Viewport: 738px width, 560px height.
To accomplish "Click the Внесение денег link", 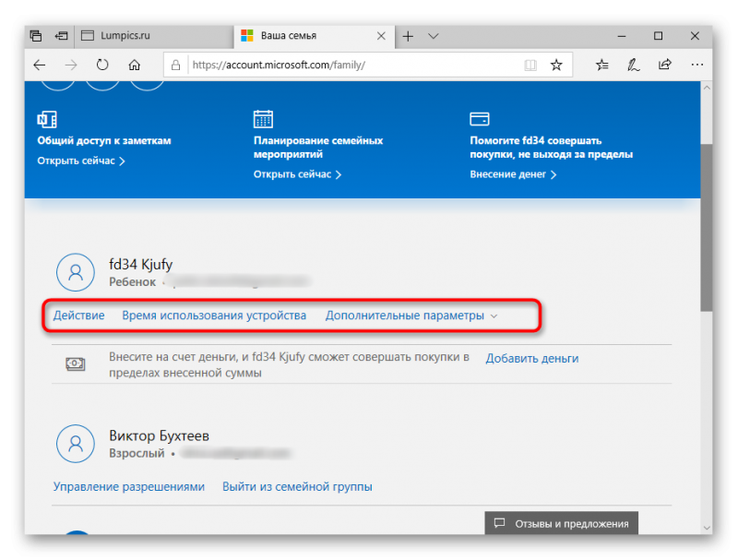I will pos(513,174).
